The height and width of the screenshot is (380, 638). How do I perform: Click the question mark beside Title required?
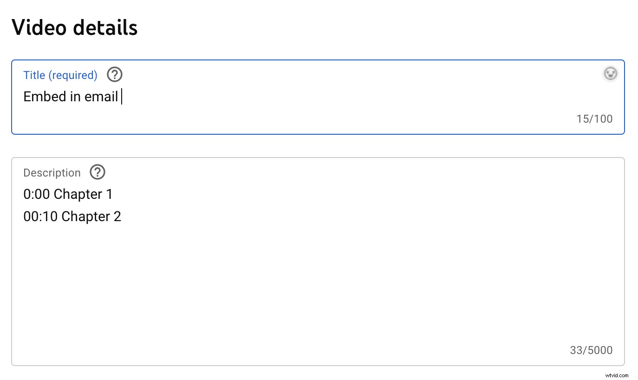point(114,74)
